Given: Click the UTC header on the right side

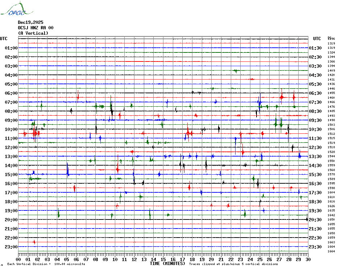Looking at the screenshot, I should point(317,39).
